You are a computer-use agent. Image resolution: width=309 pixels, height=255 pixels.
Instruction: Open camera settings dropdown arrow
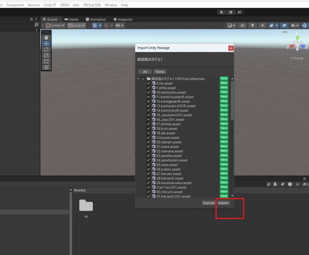click(x=298, y=25)
